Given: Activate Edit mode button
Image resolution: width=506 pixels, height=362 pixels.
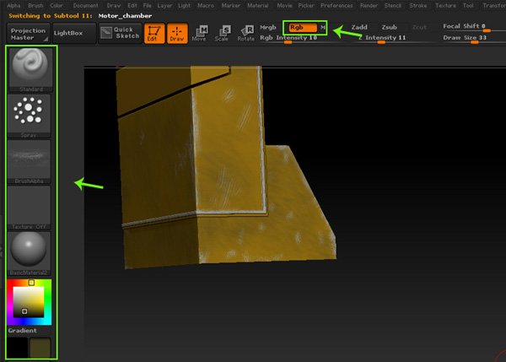Looking at the screenshot, I should [x=154, y=33].
